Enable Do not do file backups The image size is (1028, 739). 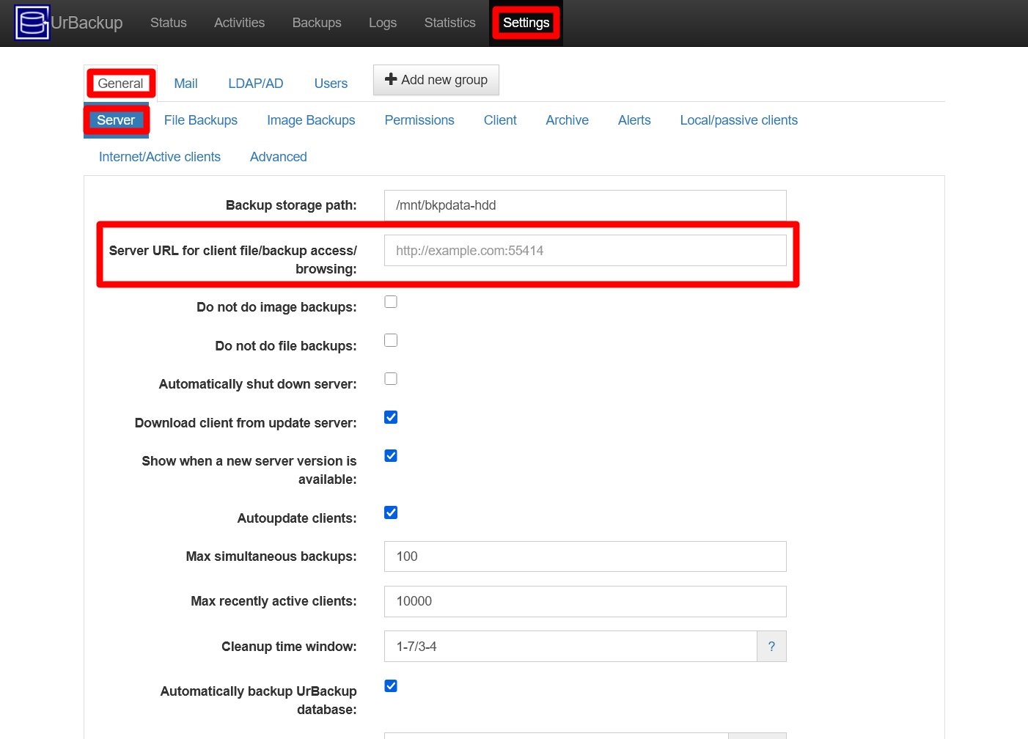[390, 339]
